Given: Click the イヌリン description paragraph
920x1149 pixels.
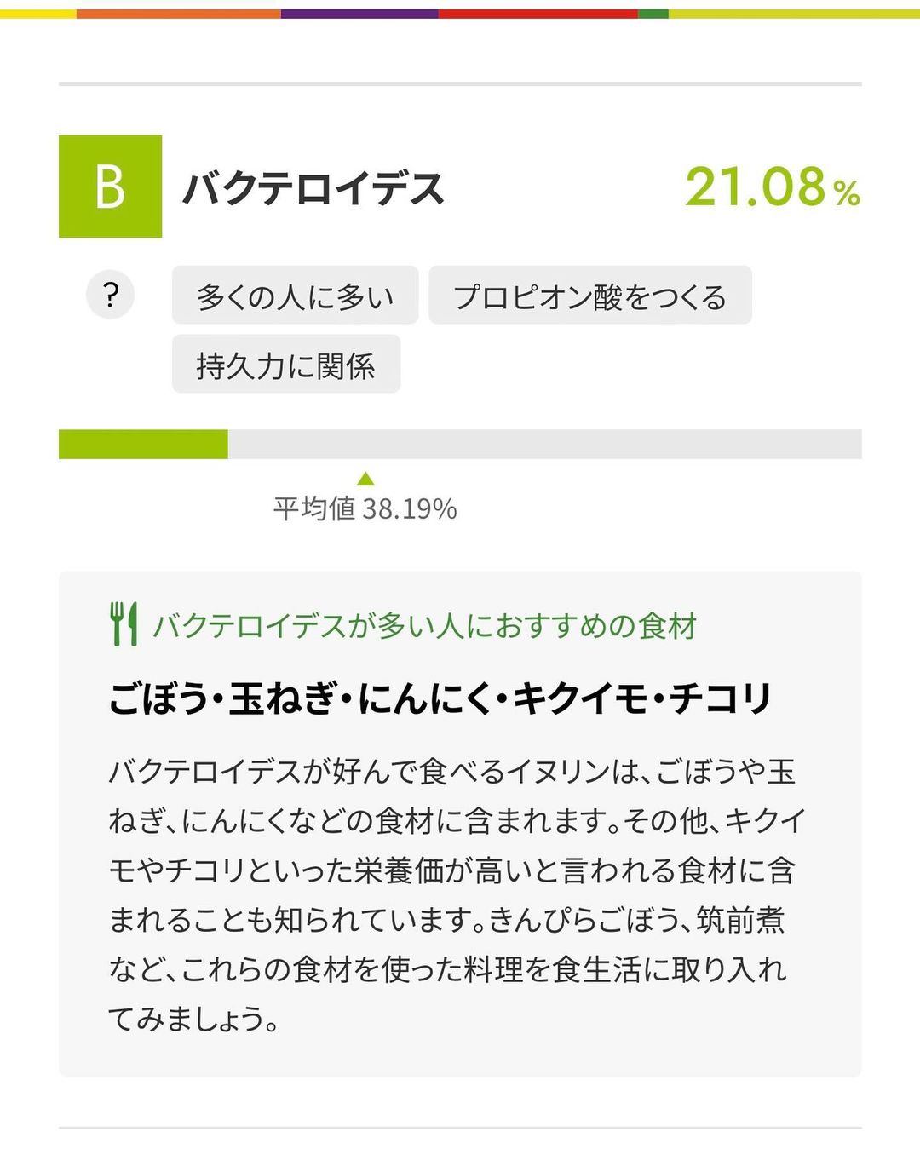Looking at the screenshot, I should [x=457, y=894].
